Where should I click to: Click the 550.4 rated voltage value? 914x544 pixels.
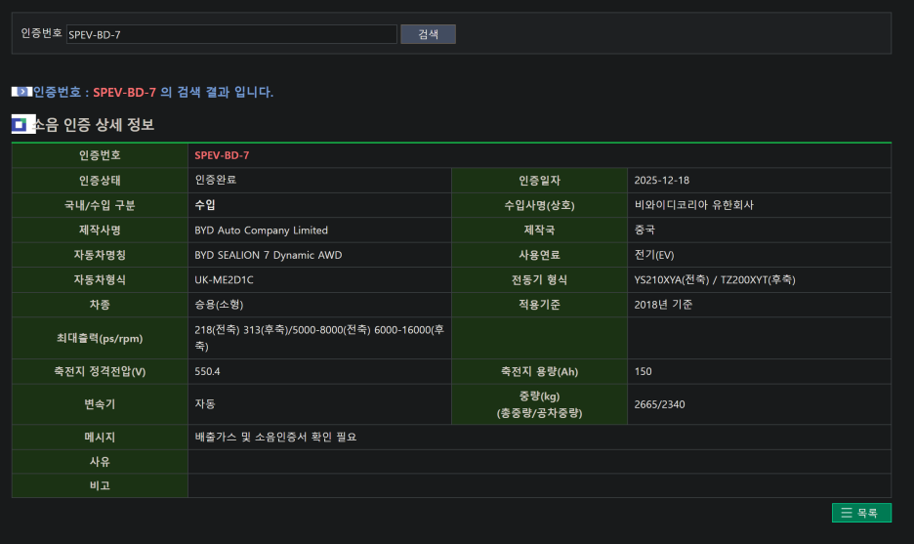(x=207, y=371)
